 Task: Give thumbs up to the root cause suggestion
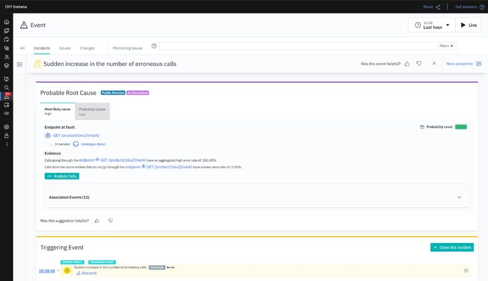[97, 221]
